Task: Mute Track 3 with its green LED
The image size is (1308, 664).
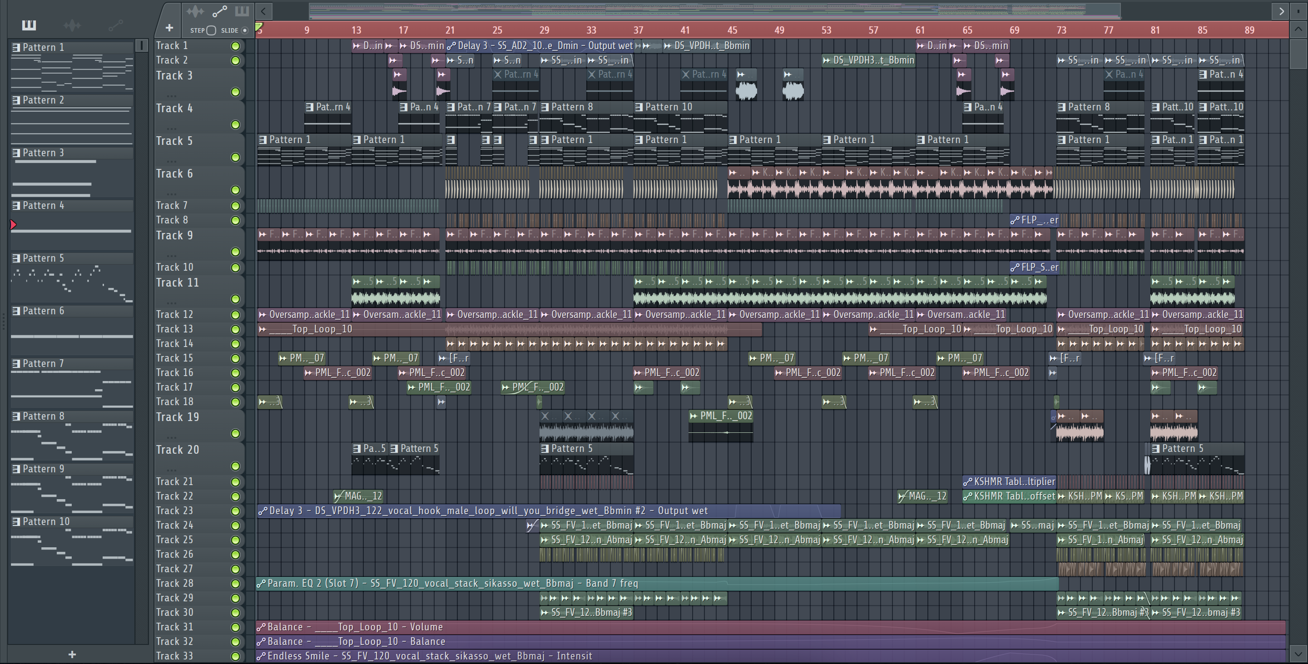Action: [235, 92]
